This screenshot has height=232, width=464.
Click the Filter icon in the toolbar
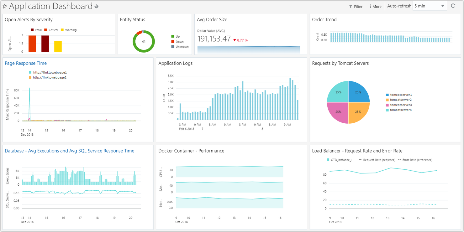[350, 6]
